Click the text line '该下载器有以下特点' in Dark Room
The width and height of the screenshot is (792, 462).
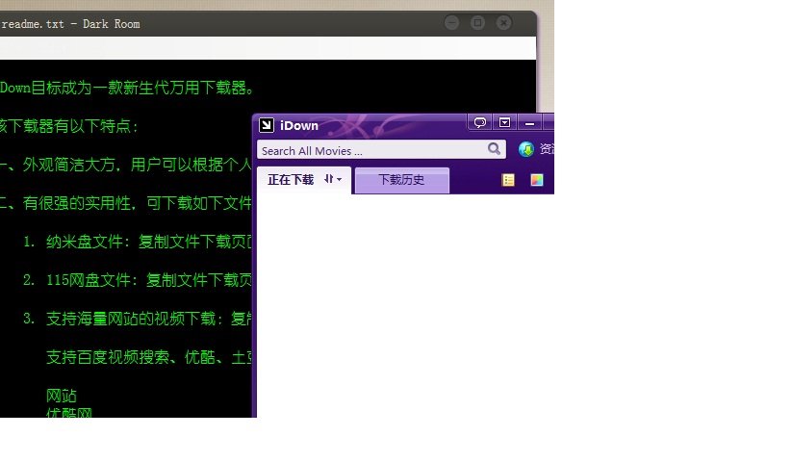[69, 126]
